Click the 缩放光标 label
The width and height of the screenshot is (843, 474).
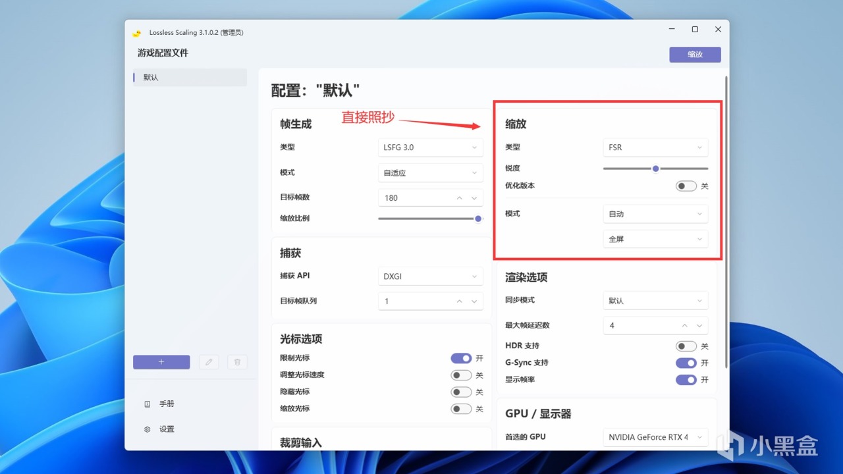click(x=294, y=409)
